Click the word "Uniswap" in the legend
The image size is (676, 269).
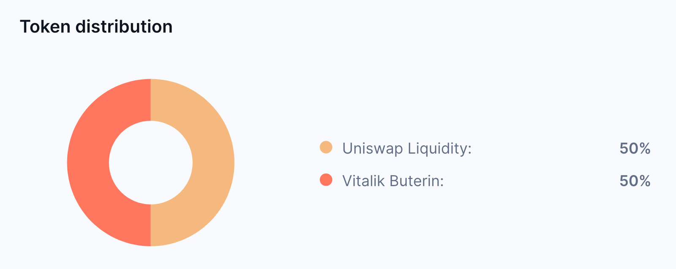[372, 148]
